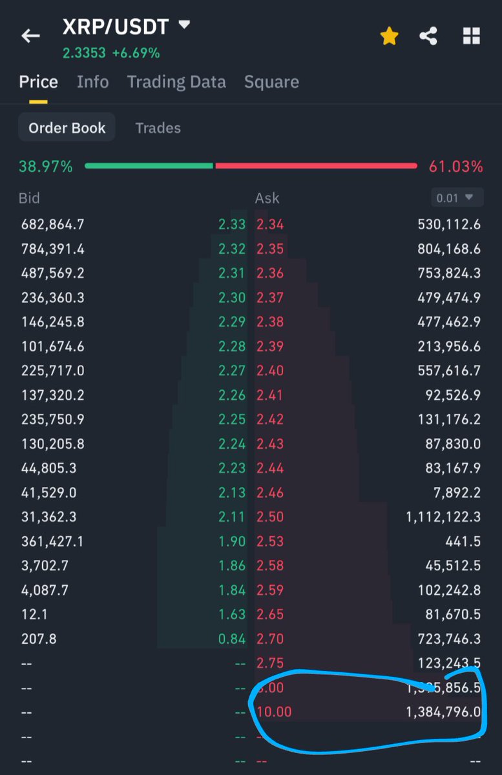Select bid price 2.31
This screenshot has height=775, width=502.
pyautogui.click(x=232, y=273)
